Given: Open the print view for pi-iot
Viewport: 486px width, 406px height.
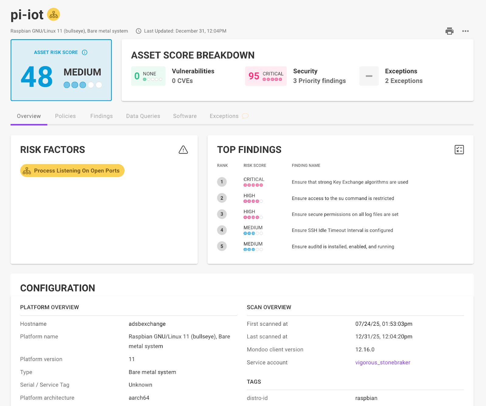Looking at the screenshot, I should (x=450, y=31).
